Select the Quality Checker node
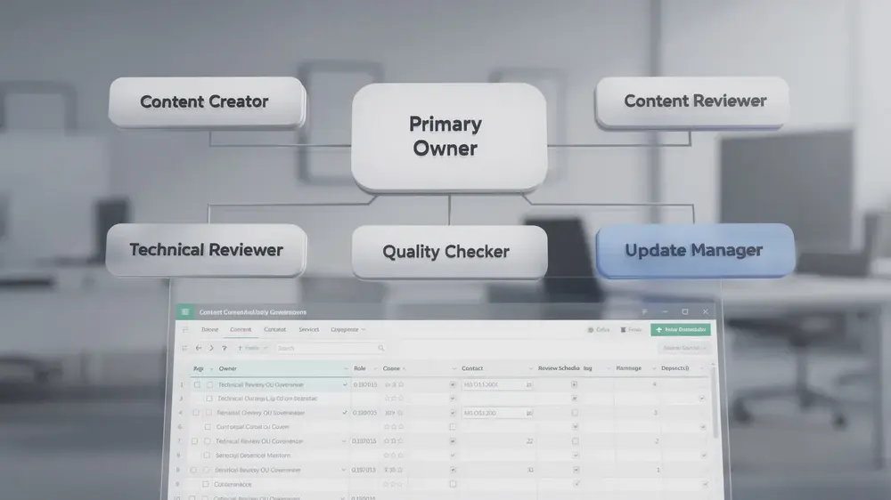The width and height of the screenshot is (891, 500). (449, 252)
